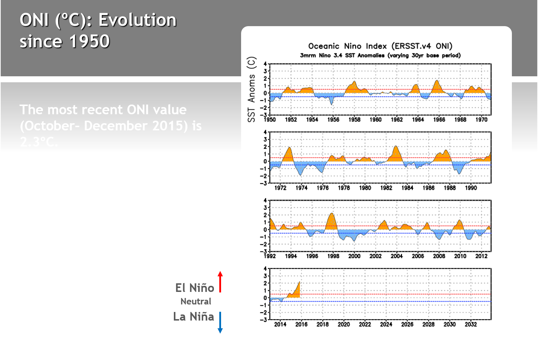Click the "2014" x-axis year label

(280, 324)
